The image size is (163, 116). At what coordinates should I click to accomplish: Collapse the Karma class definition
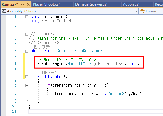tap(27, 51)
